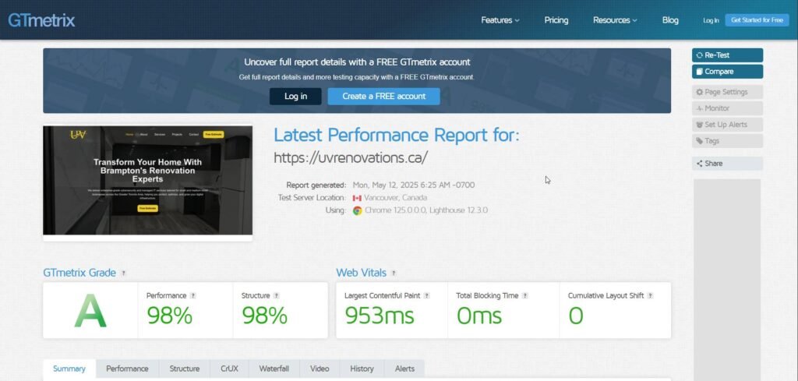The width and height of the screenshot is (798, 381).
Task: Click Largest Contentful Paint help icon
Action: (426, 295)
